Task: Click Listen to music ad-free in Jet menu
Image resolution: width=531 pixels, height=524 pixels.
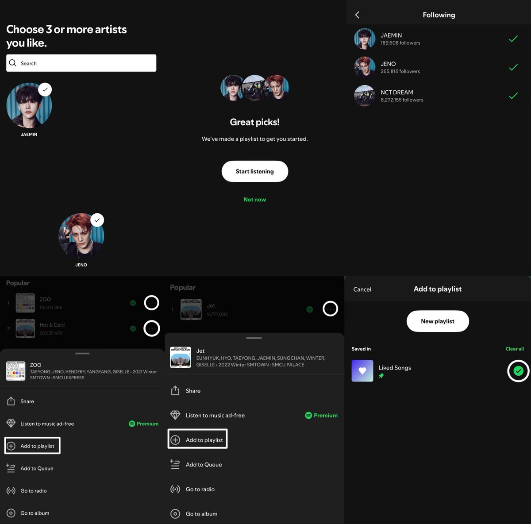Action: click(215, 415)
